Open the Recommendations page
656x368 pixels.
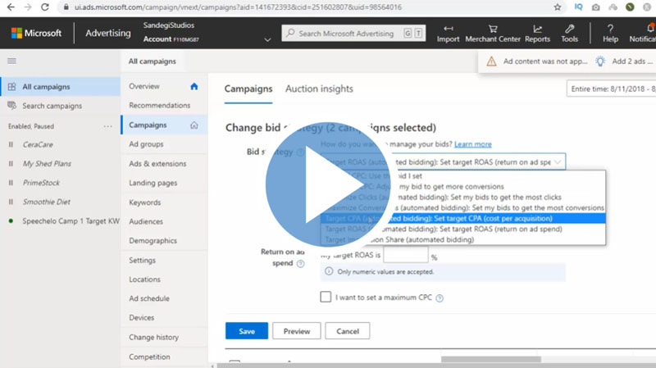point(159,106)
